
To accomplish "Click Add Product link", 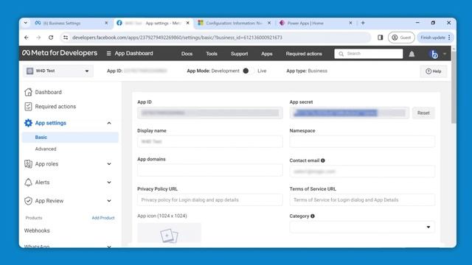I will coord(103,218).
